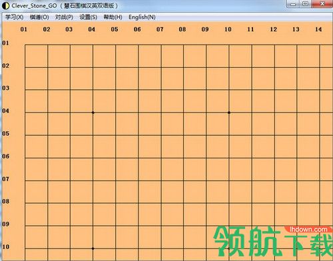This screenshot has height=261, width=333.
Task: Open the 设置(S) menu
Action: click(x=89, y=17)
